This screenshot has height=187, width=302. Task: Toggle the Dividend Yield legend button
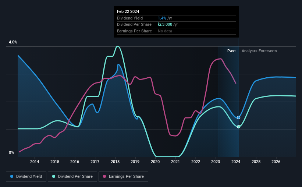pyautogui.click(x=26, y=177)
